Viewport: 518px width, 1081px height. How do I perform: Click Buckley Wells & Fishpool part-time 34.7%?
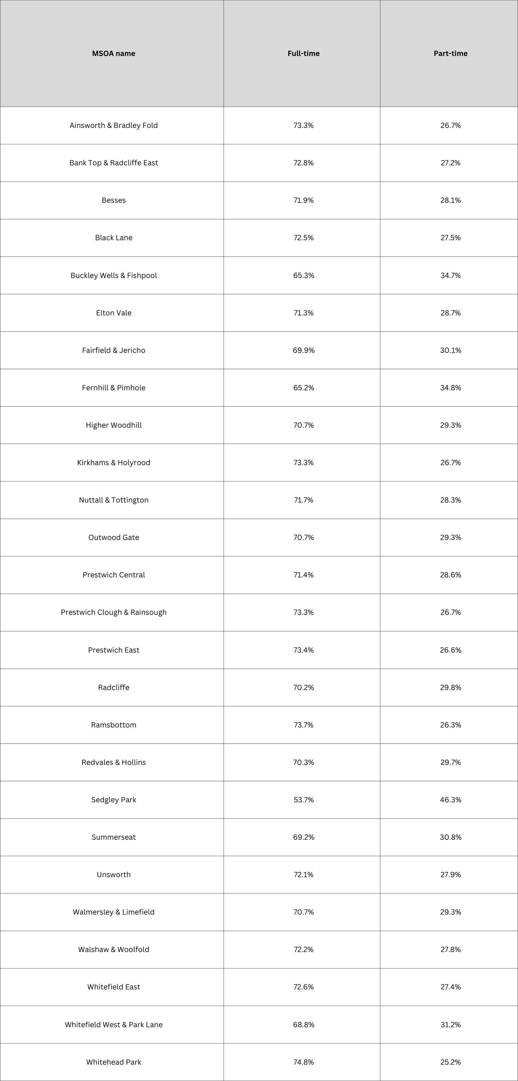coord(450,275)
